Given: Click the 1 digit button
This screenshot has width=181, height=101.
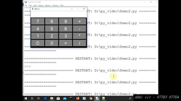Looking at the screenshot, I should (x=38, y=36).
